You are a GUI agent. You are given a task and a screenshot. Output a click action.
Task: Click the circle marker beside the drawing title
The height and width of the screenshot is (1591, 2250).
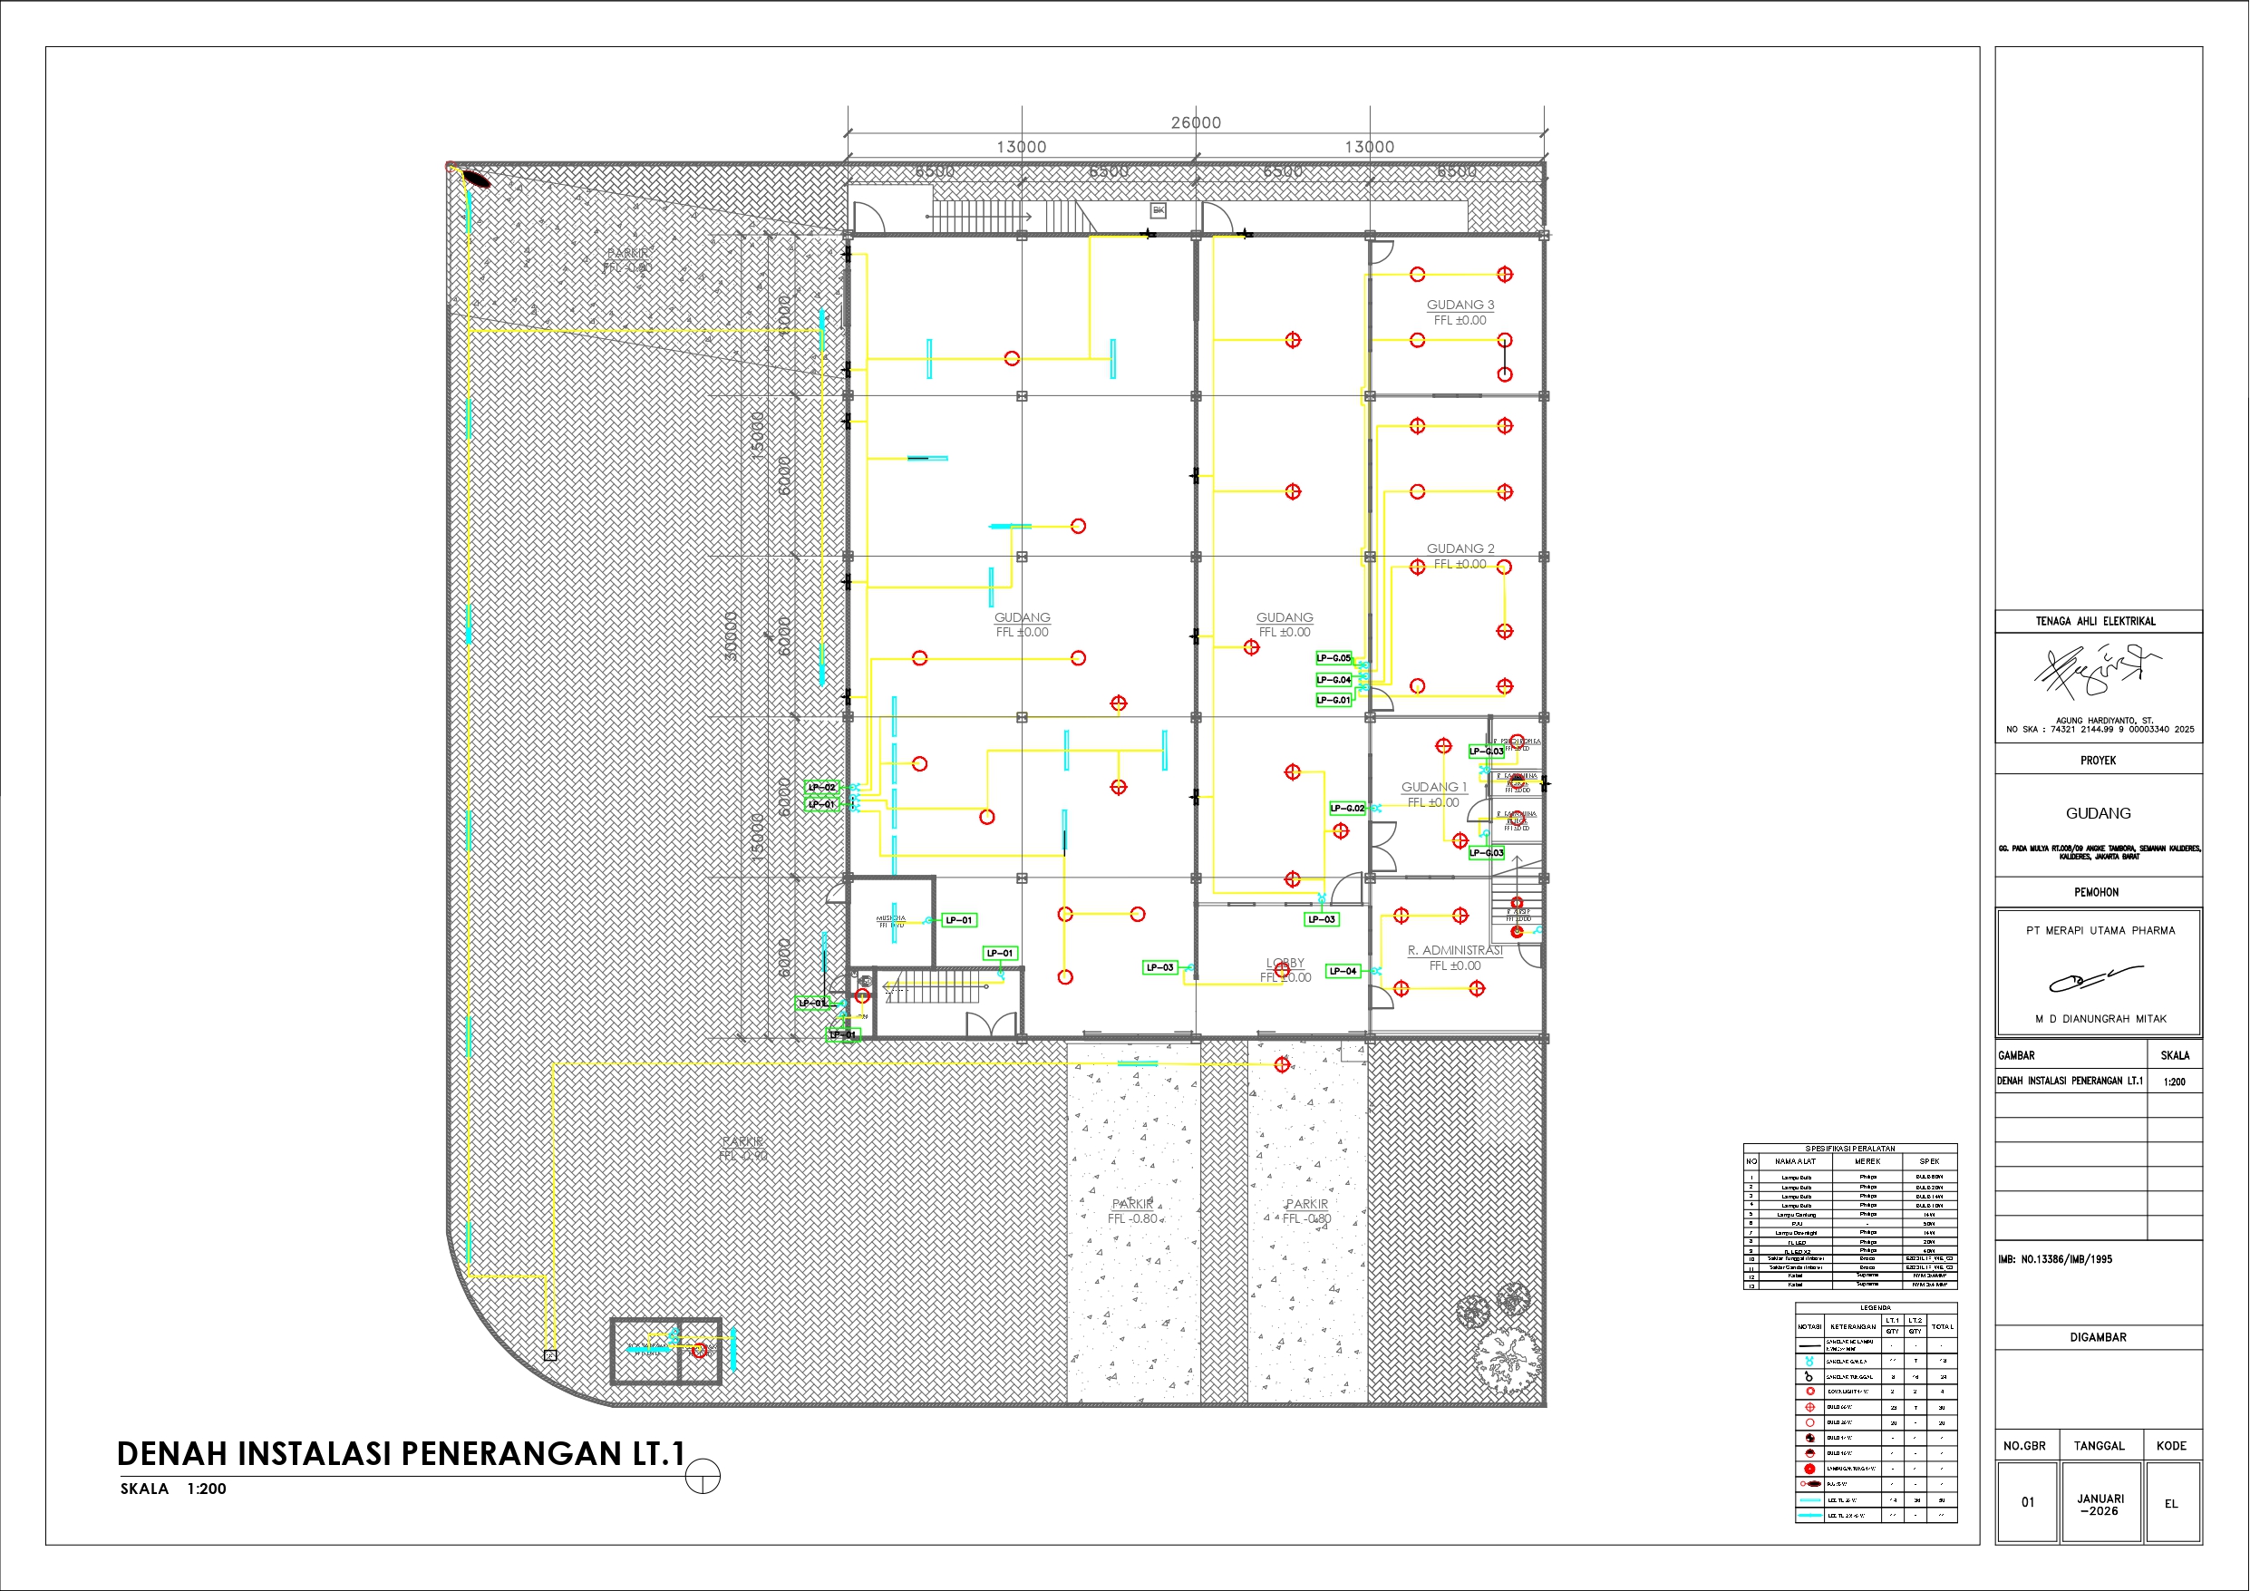(x=703, y=1476)
